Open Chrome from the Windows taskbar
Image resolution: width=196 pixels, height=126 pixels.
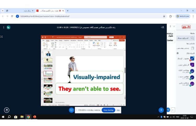point(28,117)
